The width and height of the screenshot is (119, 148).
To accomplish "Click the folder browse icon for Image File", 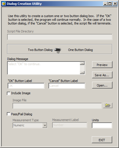I will pos(108,105).
